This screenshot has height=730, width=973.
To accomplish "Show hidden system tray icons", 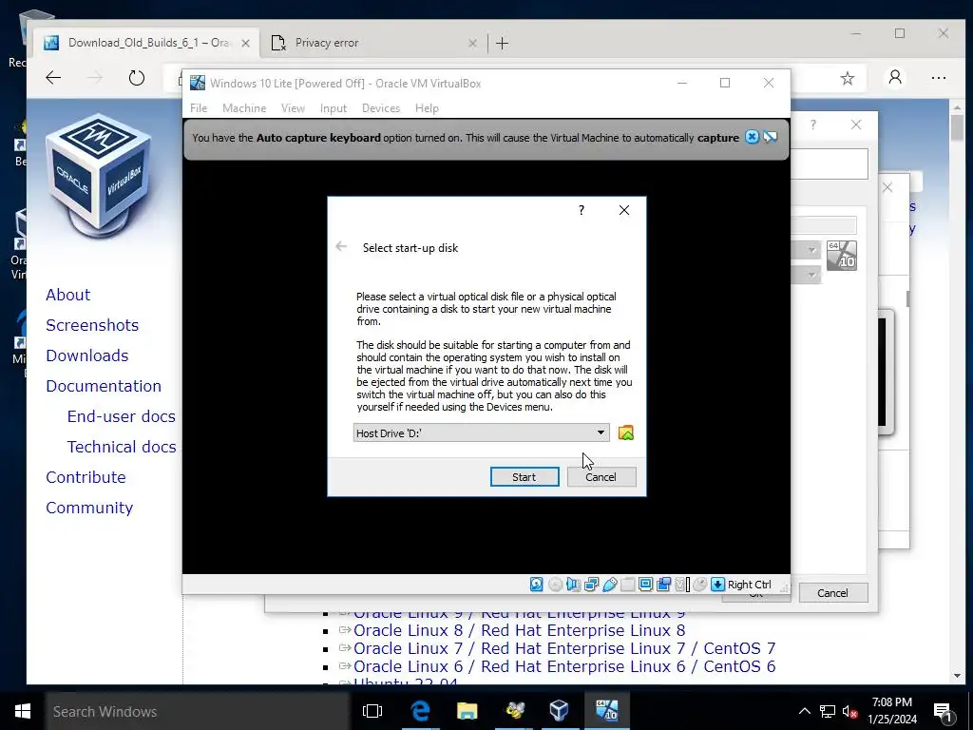I will tap(804, 711).
